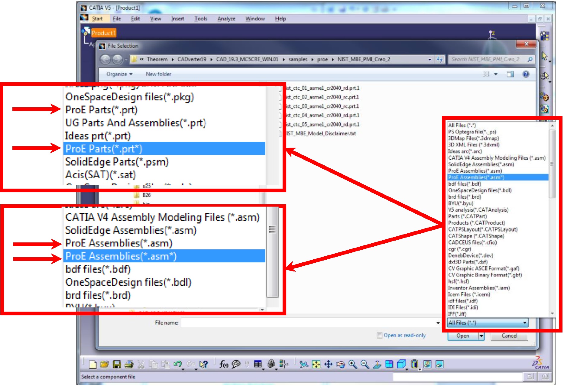The width and height of the screenshot is (564, 386).
Task: Click the Save floppy disk icon
Action: (117, 365)
